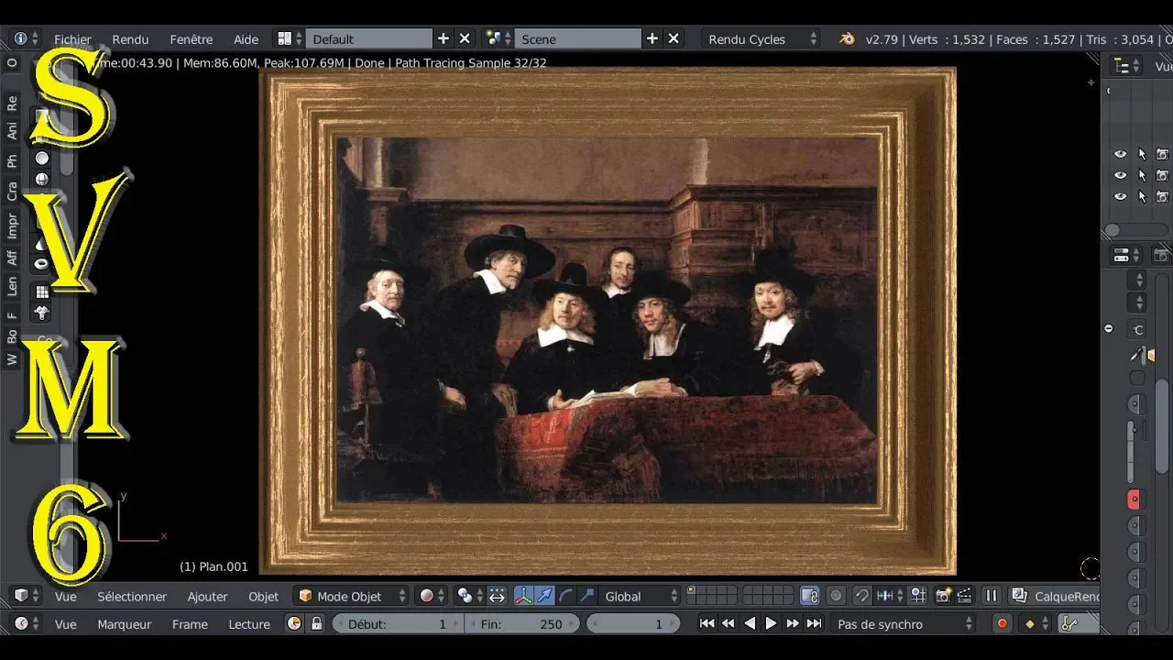Enable rotate manipulator arc
Screen dimensions: 1173x660
566,596
